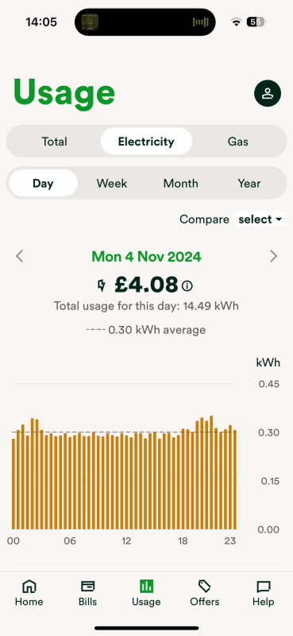Select the Electricity segment
This screenshot has height=636, width=293.
pyautogui.click(x=146, y=142)
